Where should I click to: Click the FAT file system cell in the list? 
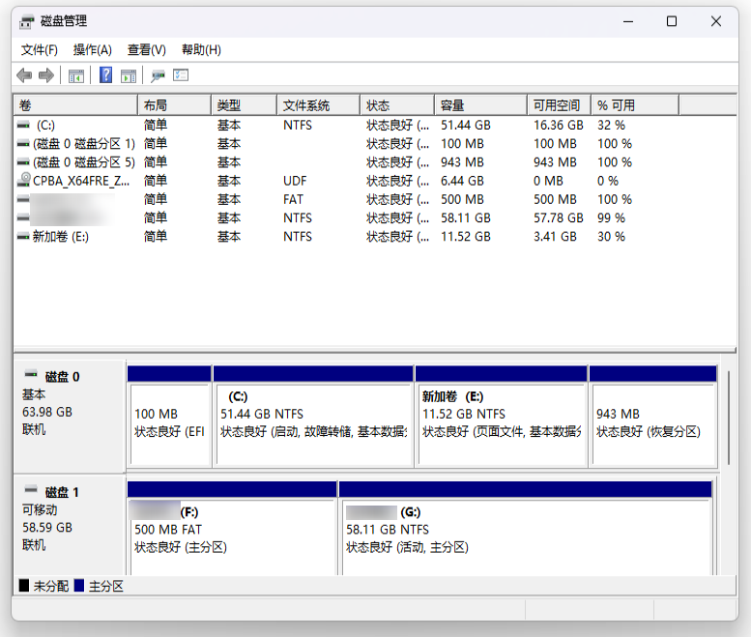293,199
